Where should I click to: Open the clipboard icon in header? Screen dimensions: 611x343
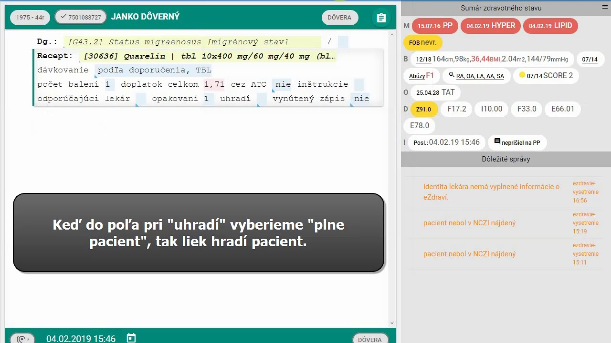pos(381,18)
